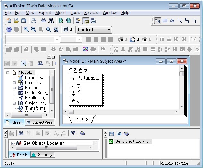Open the Display1 diagram tab
Viewport: 203px width, 168px height.
tap(81, 119)
